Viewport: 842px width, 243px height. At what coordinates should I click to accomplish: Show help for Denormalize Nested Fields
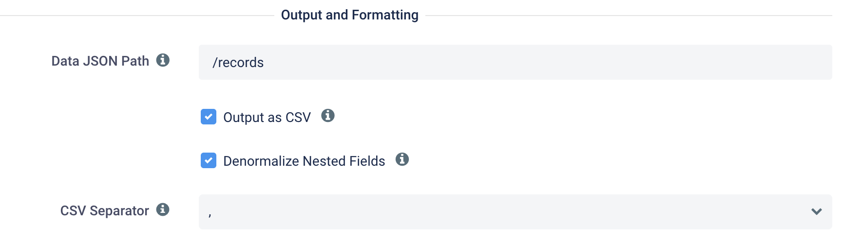402,159
